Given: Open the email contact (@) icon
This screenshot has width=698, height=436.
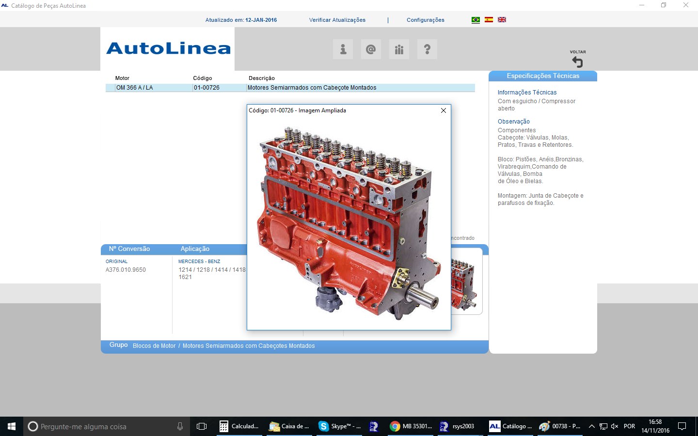Looking at the screenshot, I should click(371, 49).
